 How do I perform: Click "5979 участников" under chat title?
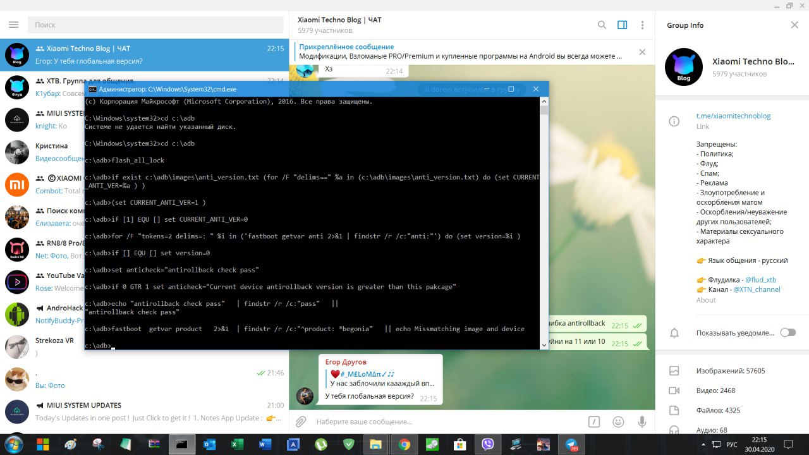point(325,30)
